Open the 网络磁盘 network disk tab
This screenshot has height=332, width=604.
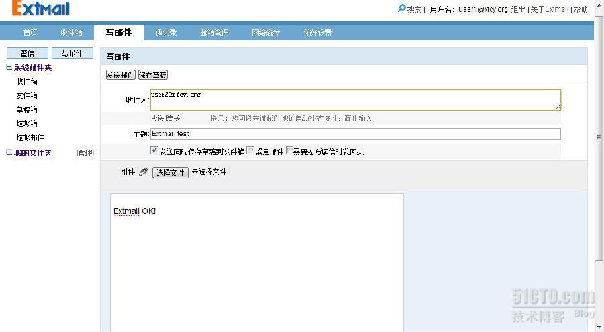point(266,32)
